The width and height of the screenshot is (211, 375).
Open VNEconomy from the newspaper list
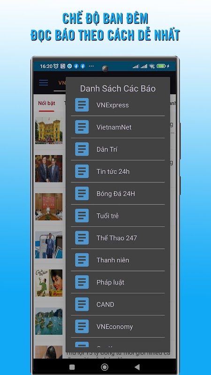(118, 326)
